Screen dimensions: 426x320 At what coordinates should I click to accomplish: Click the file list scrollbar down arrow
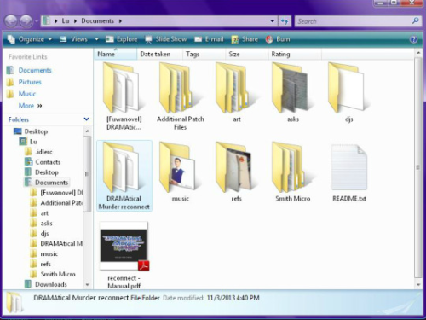(x=418, y=284)
